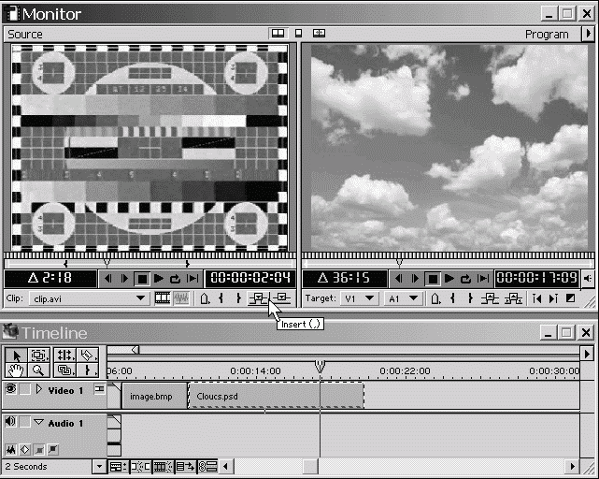Click the Timeline edit line marker

[321, 366]
